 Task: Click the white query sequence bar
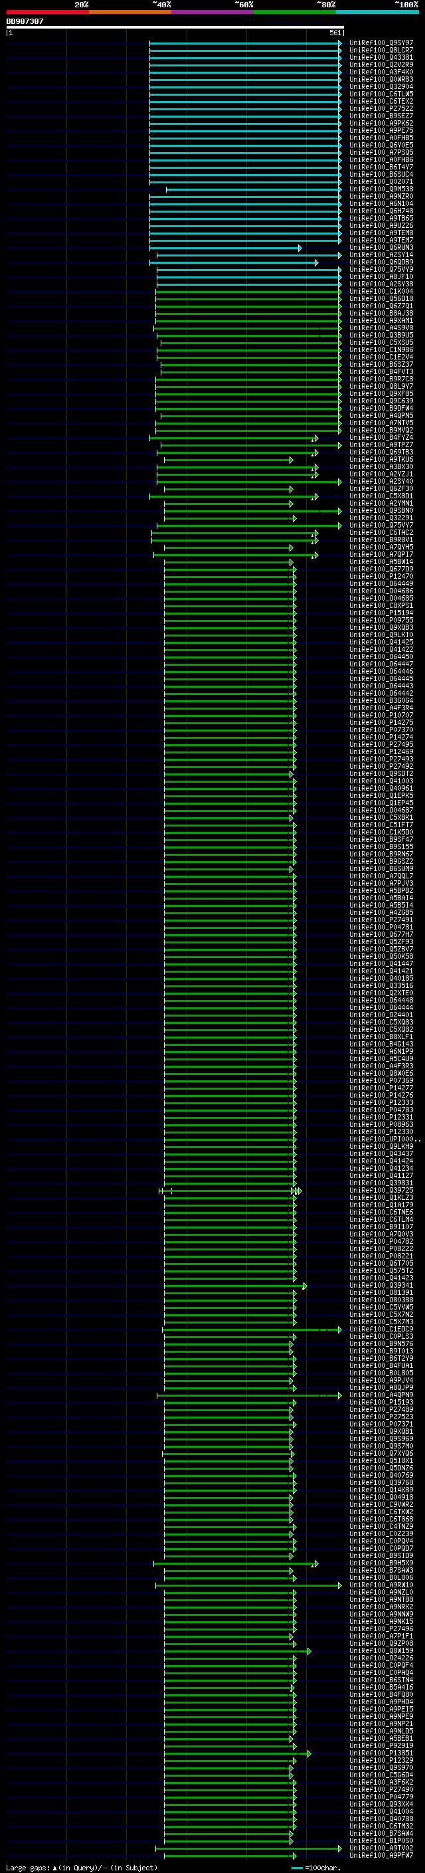click(x=175, y=28)
